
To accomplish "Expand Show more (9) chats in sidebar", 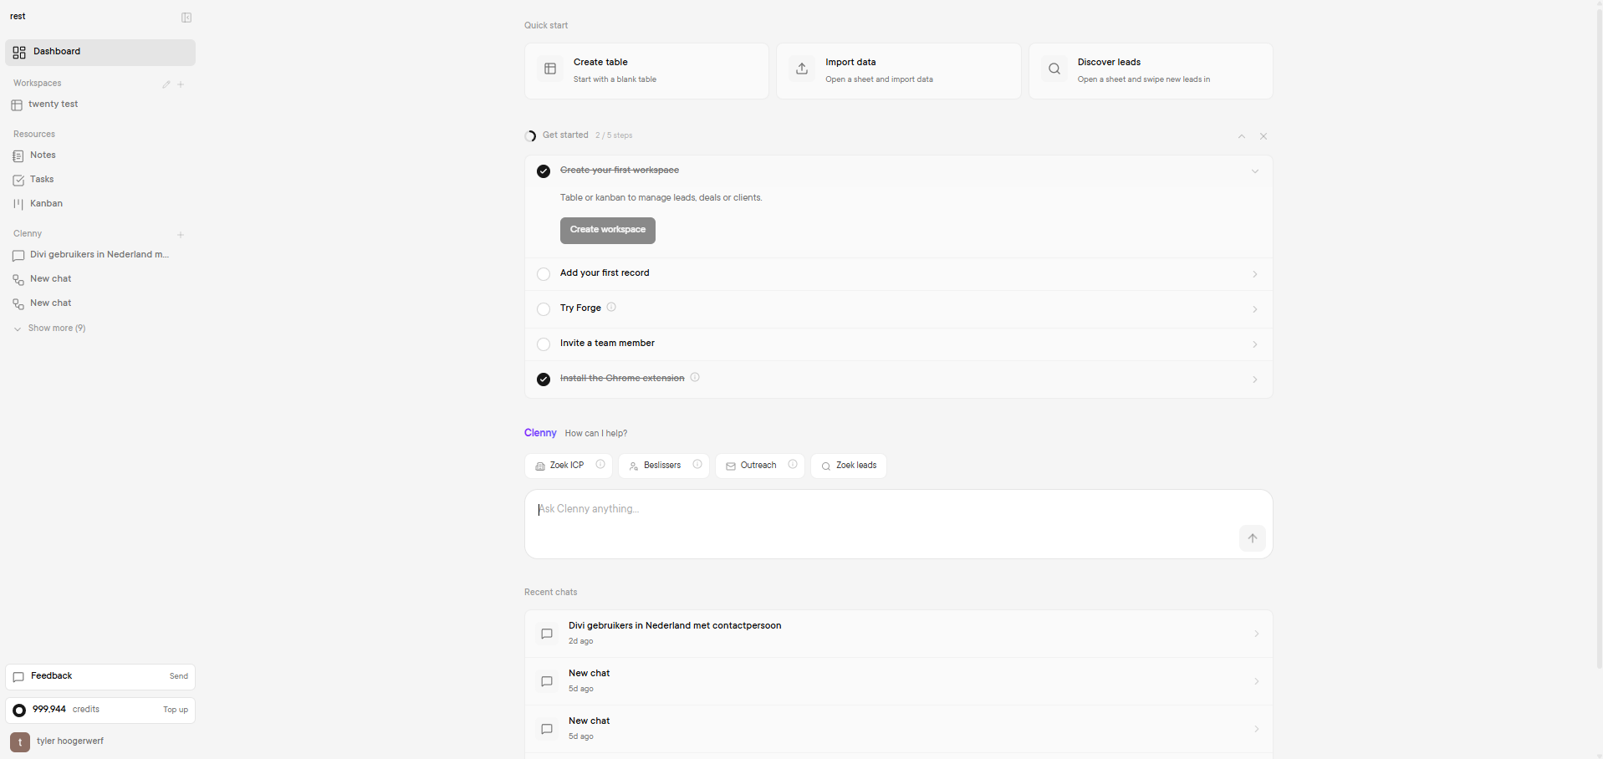I will click(50, 329).
